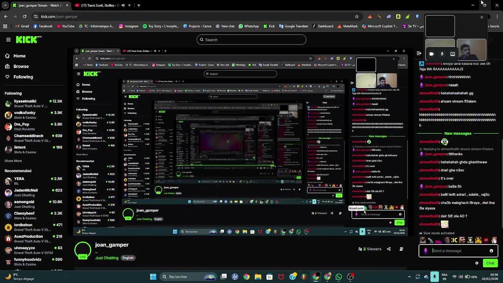Open the Windows Start menu

click(153, 277)
